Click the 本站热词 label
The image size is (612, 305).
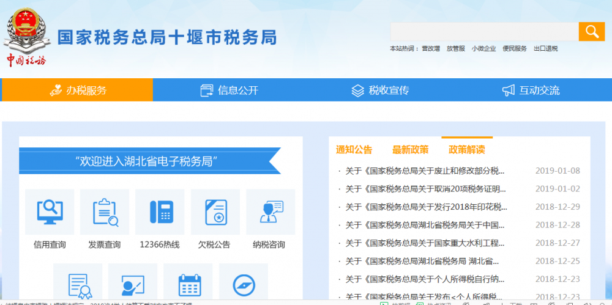click(405, 49)
